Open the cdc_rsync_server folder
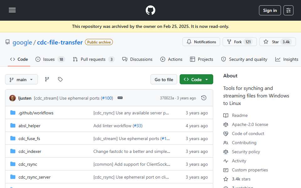 34,177
